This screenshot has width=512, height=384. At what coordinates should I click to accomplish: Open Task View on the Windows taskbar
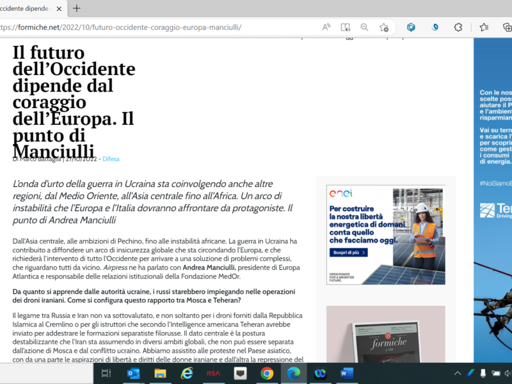click(x=106, y=373)
